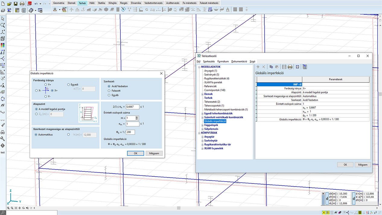Collapse the MODELLADATOK tree node
The image size is (382, 215).
pyautogui.click(x=199, y=67)
